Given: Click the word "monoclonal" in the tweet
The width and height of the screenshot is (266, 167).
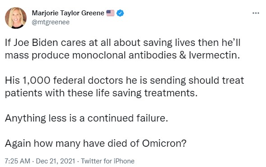Looking at the screenshot, I should coord(99,55).
